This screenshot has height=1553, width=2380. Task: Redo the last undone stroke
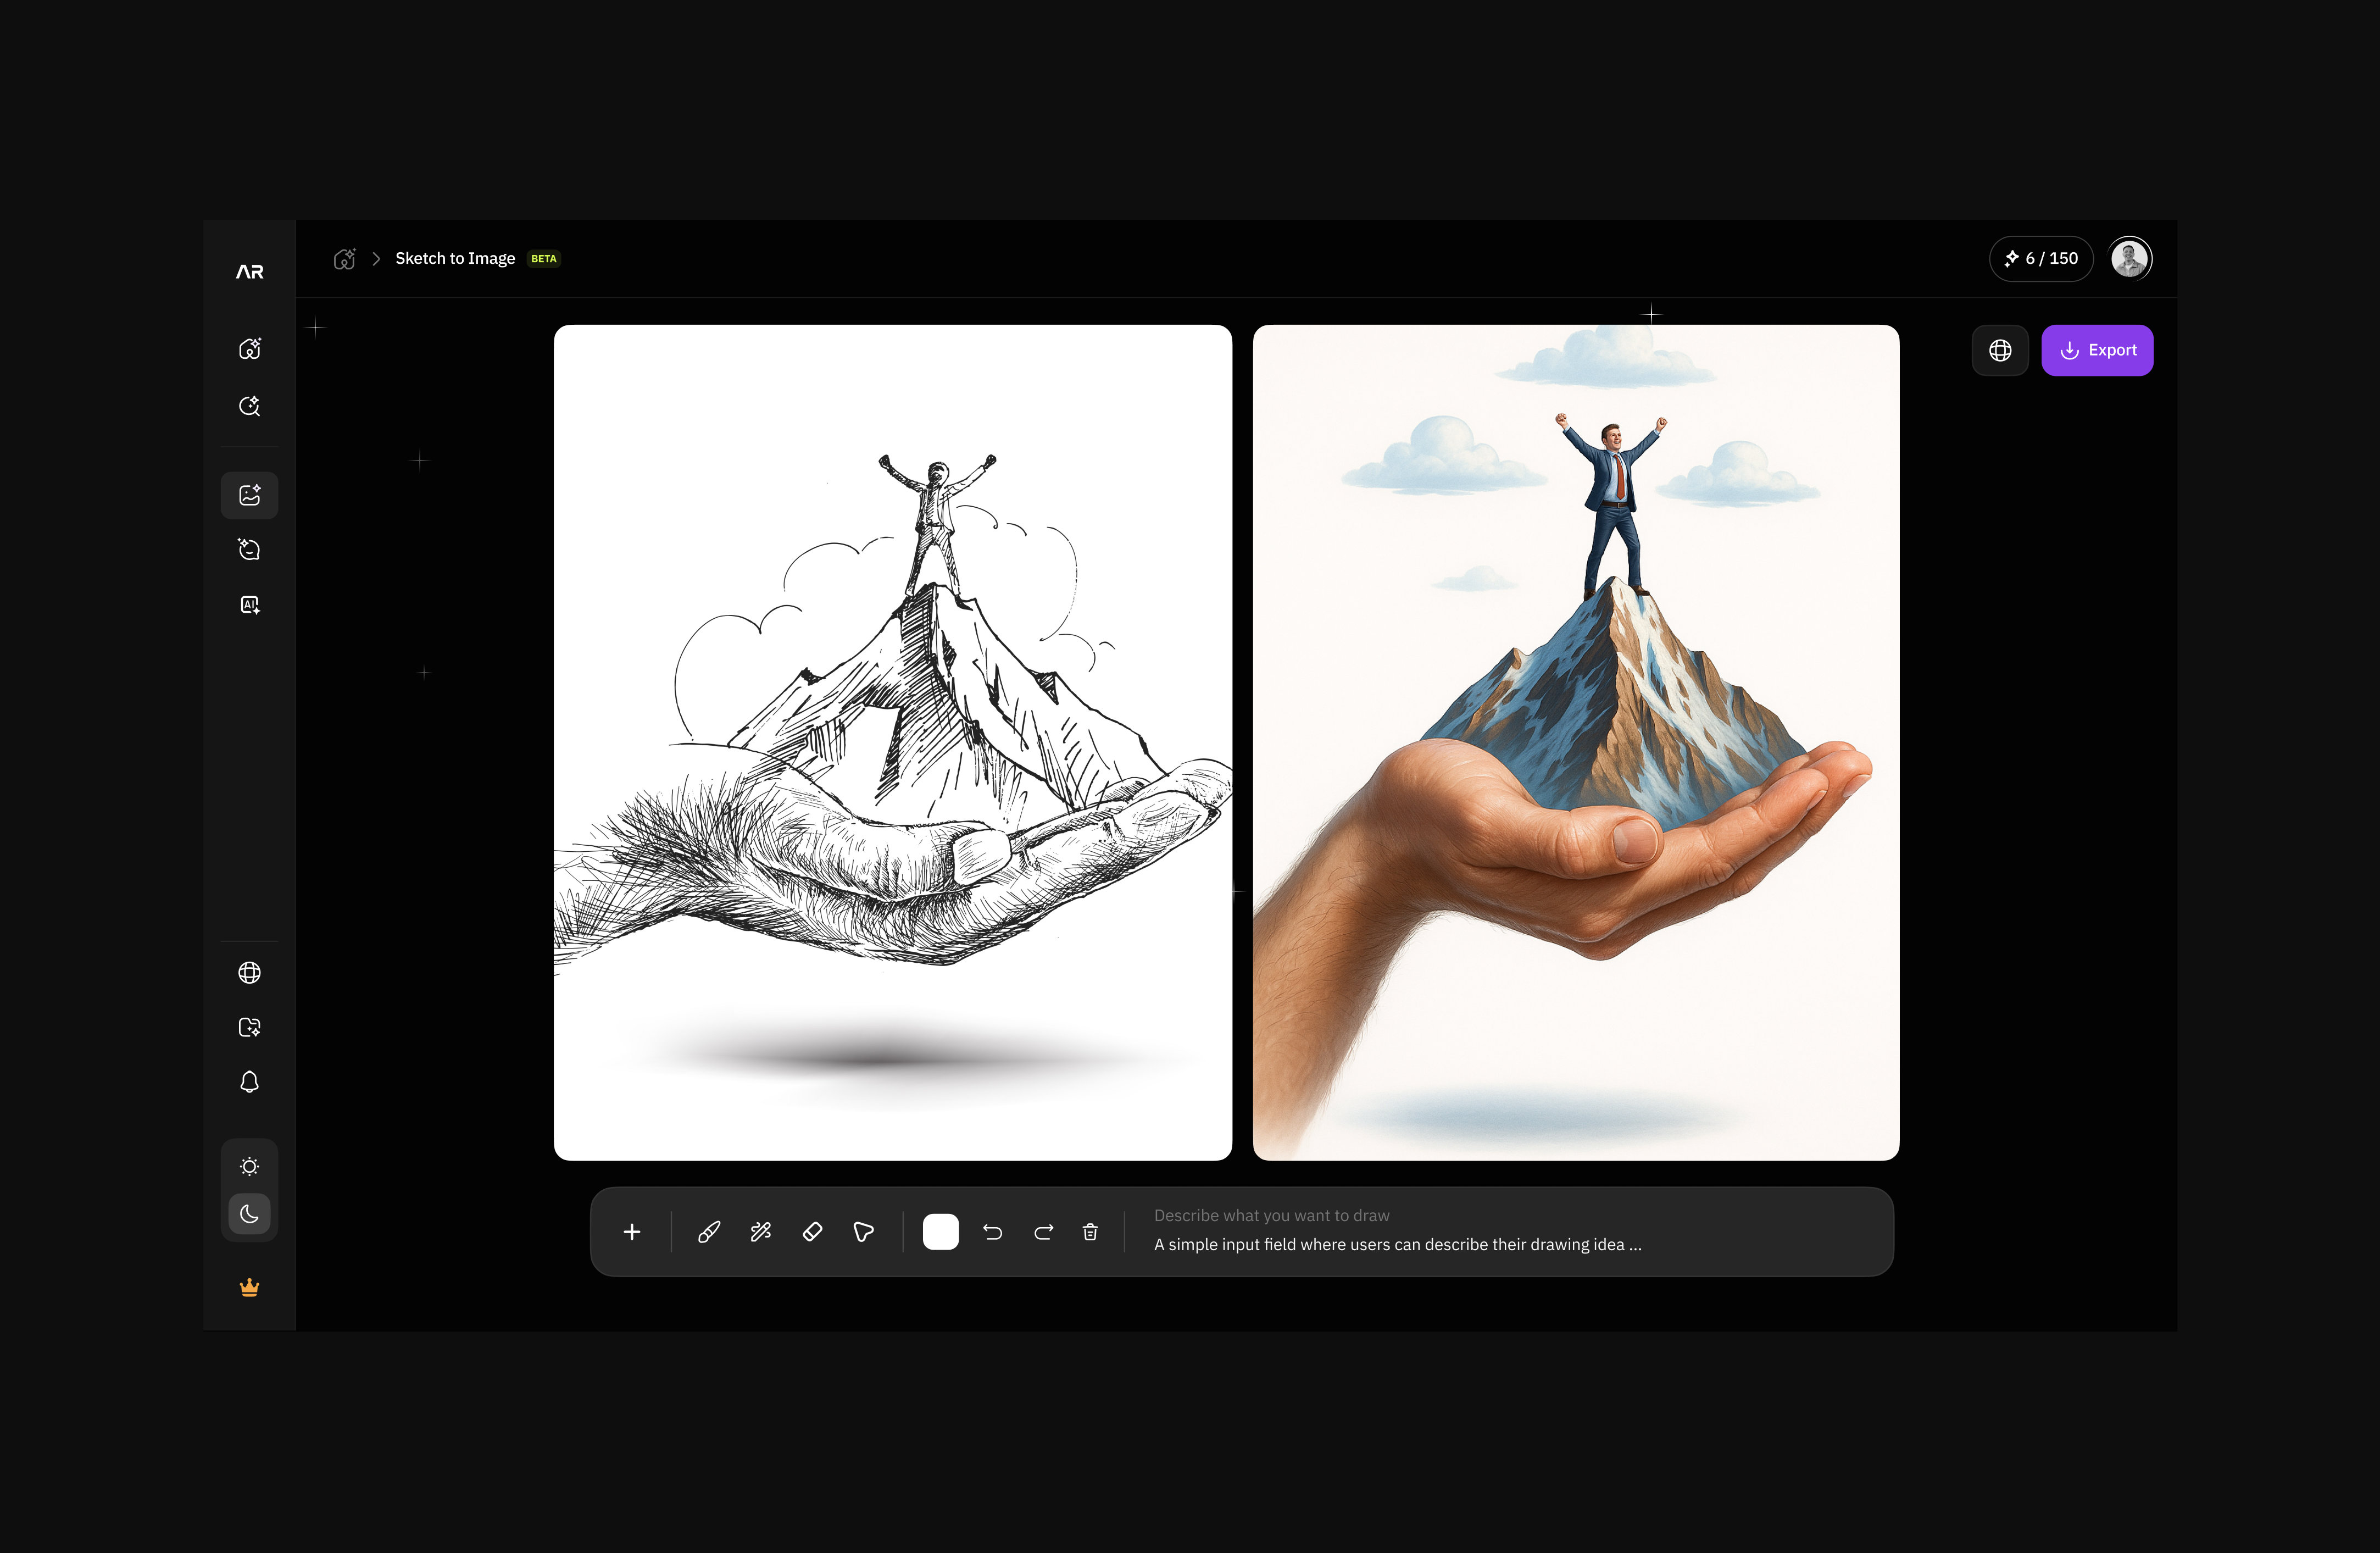point(1043,1231)
